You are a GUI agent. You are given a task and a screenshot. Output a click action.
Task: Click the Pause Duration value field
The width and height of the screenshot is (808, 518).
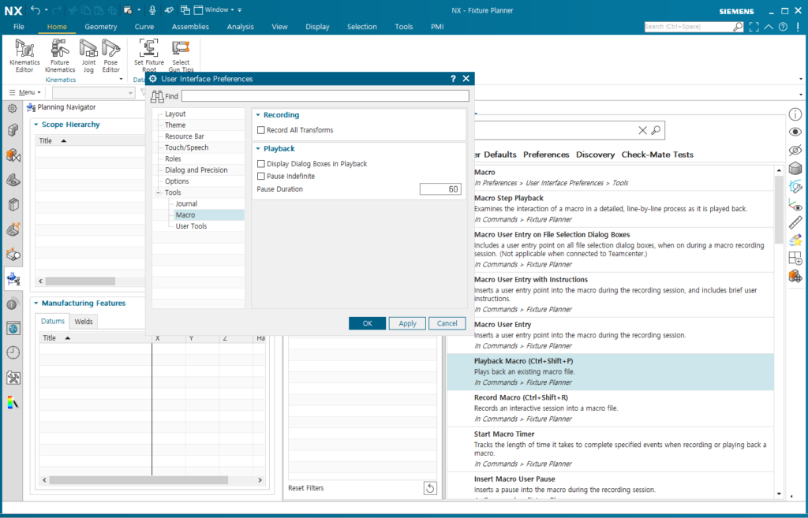[x=440, y=189]
